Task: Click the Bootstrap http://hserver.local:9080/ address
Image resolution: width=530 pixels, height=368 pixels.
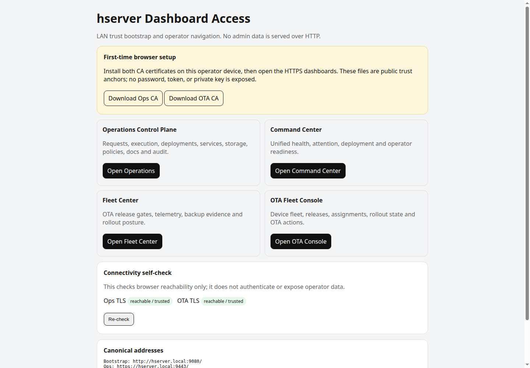Action: [153, 361]
